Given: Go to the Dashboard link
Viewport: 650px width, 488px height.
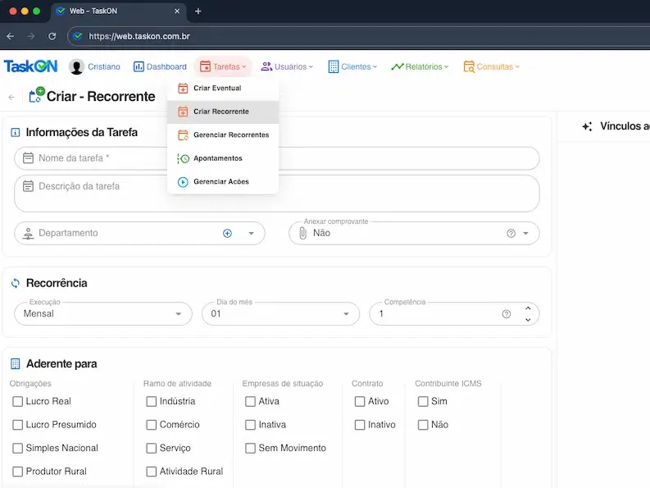Looking at the screenshot, I should 161,67.
